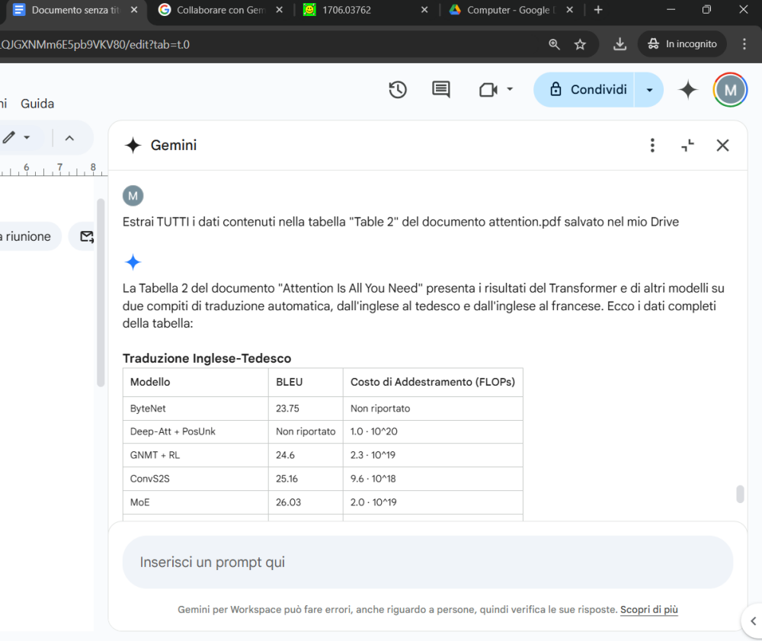The width and height of the screenshot is (762, 641).
Task: Select the 24.6 BLEU value
Action: click(306, 455)
